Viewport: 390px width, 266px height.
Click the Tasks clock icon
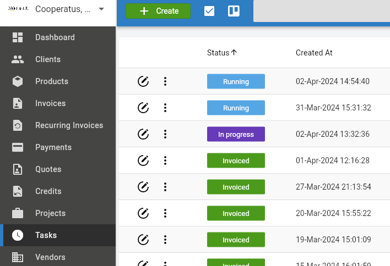[x=18, y=235]
